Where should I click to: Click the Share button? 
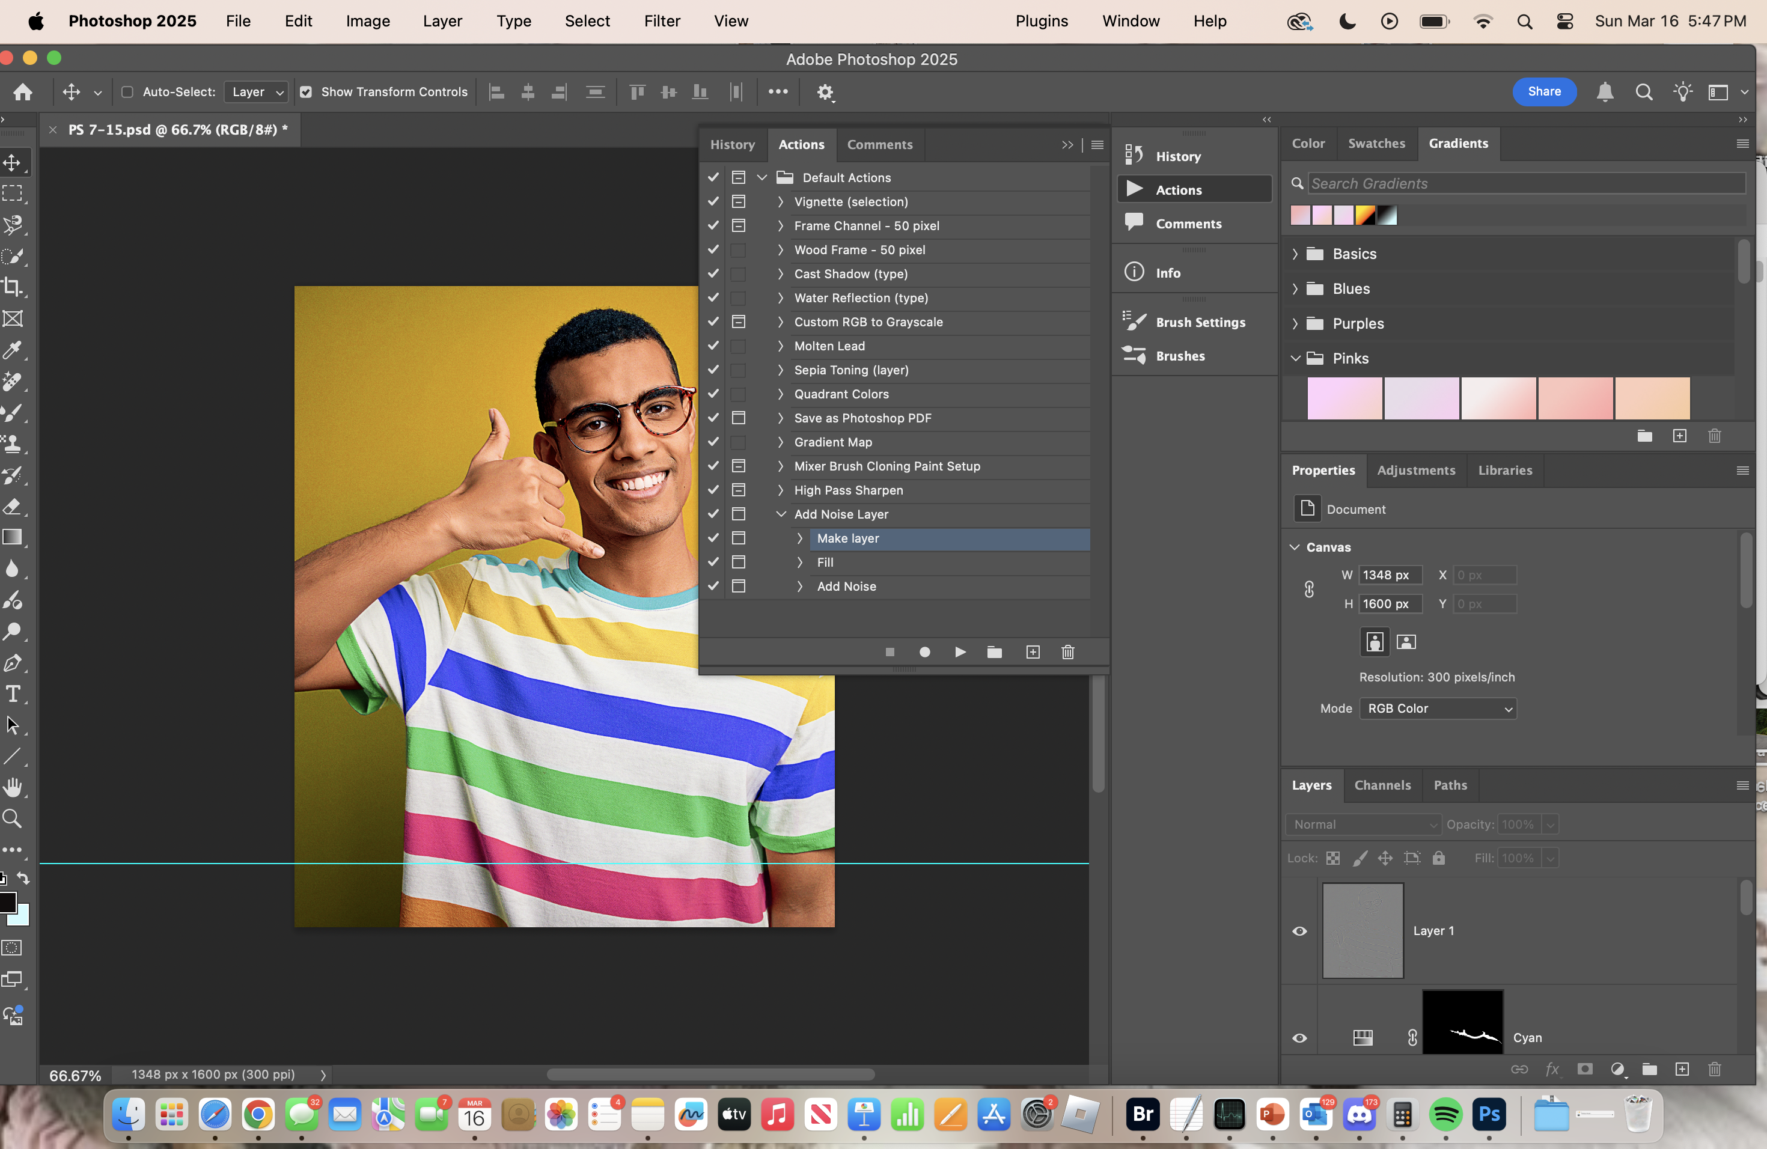[1544, 91]
